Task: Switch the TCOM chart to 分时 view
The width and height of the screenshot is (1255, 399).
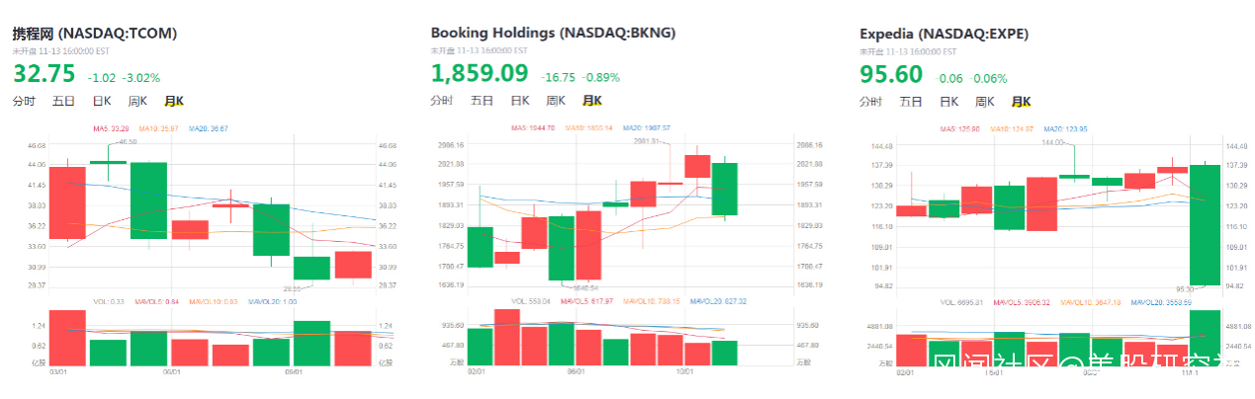Action: coord(24,101)
